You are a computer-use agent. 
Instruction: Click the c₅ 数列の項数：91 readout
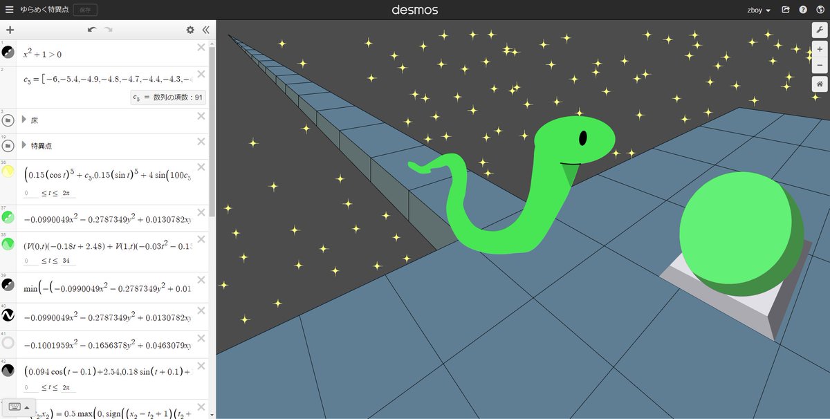(x=168, y=97)
